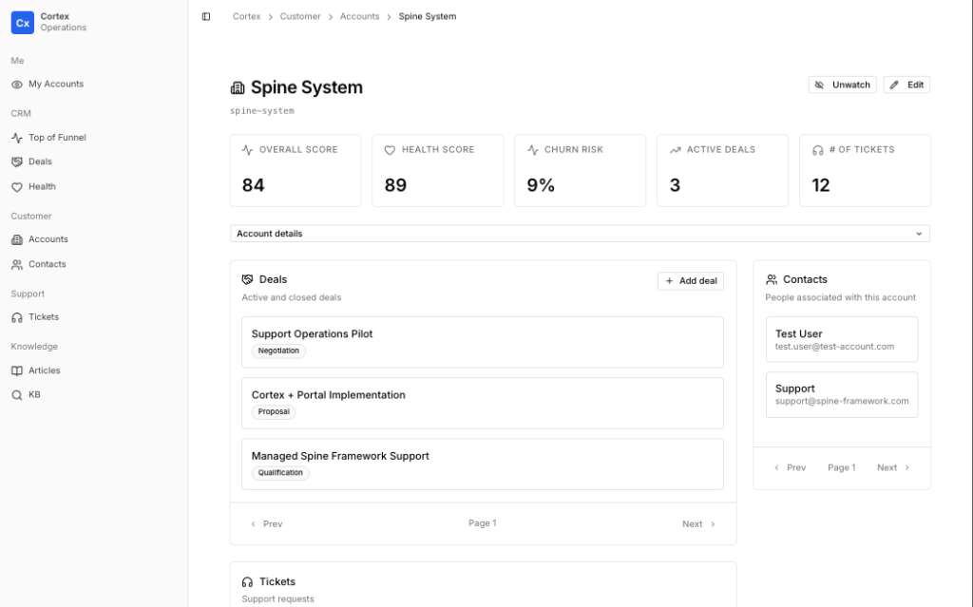Viewport: 973px width, 607px height.
Task: Open the Managed Spine Framework Support deal
Action: 482,465
